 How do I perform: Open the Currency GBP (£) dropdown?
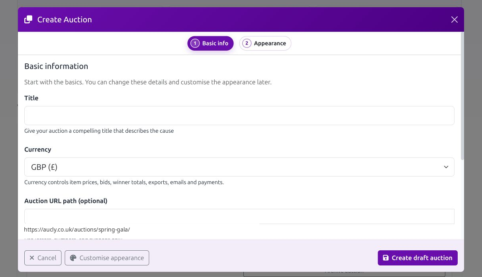[x=239, y=167]
